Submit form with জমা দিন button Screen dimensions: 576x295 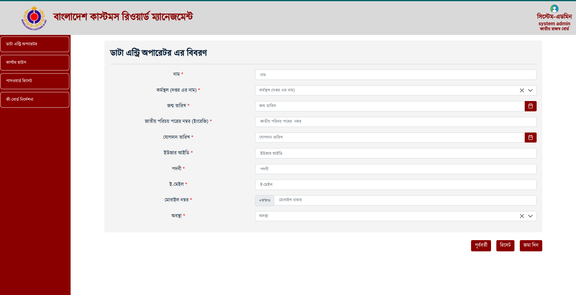[x=531, y=245]
